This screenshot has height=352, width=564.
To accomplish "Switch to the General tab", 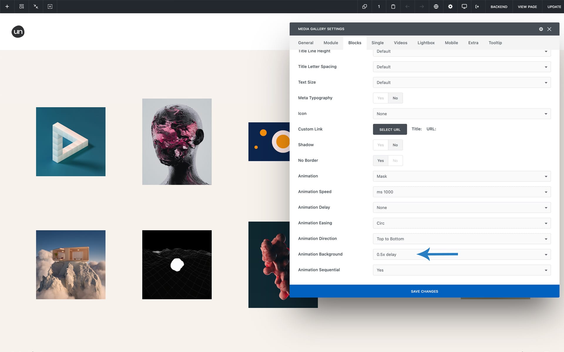I will (305, 43).
